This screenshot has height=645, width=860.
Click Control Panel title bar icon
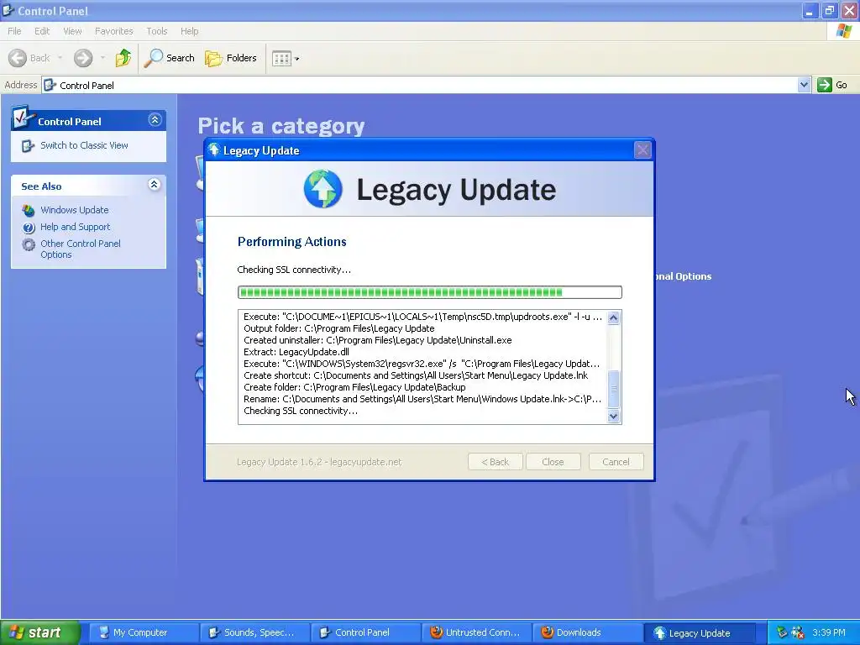click(x=8, y=10)
